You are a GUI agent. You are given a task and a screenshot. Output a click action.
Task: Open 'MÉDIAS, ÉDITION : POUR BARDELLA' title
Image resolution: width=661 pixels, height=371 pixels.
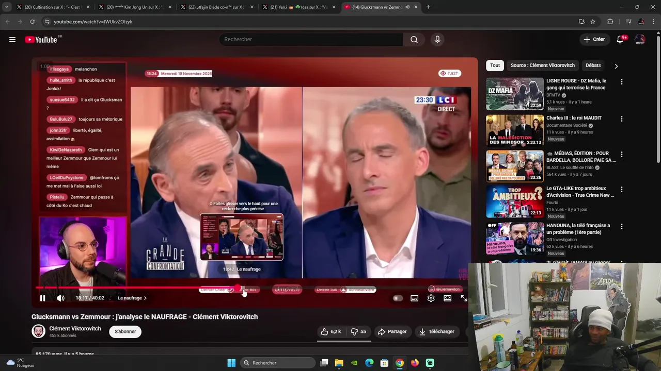coord(581,157)
